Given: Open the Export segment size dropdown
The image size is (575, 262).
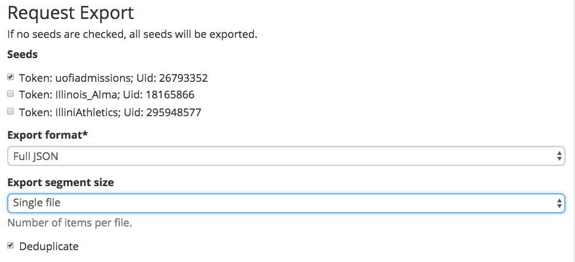Looking at the screenshot, I should [x=286, y=203].
